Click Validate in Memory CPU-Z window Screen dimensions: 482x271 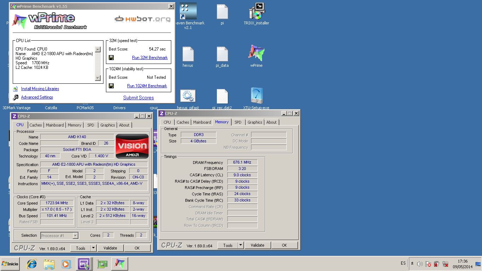pyautogui.click(x=257, y=245)
